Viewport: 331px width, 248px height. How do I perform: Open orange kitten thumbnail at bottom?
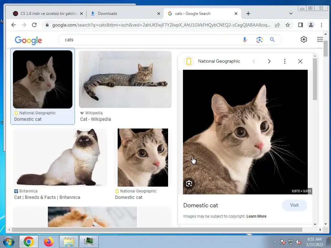click(92, 217)
